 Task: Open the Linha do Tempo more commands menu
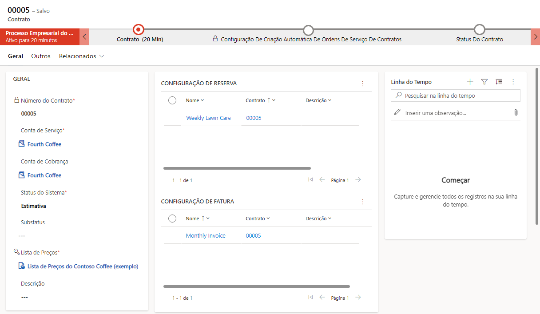click(x=513, y=82)
